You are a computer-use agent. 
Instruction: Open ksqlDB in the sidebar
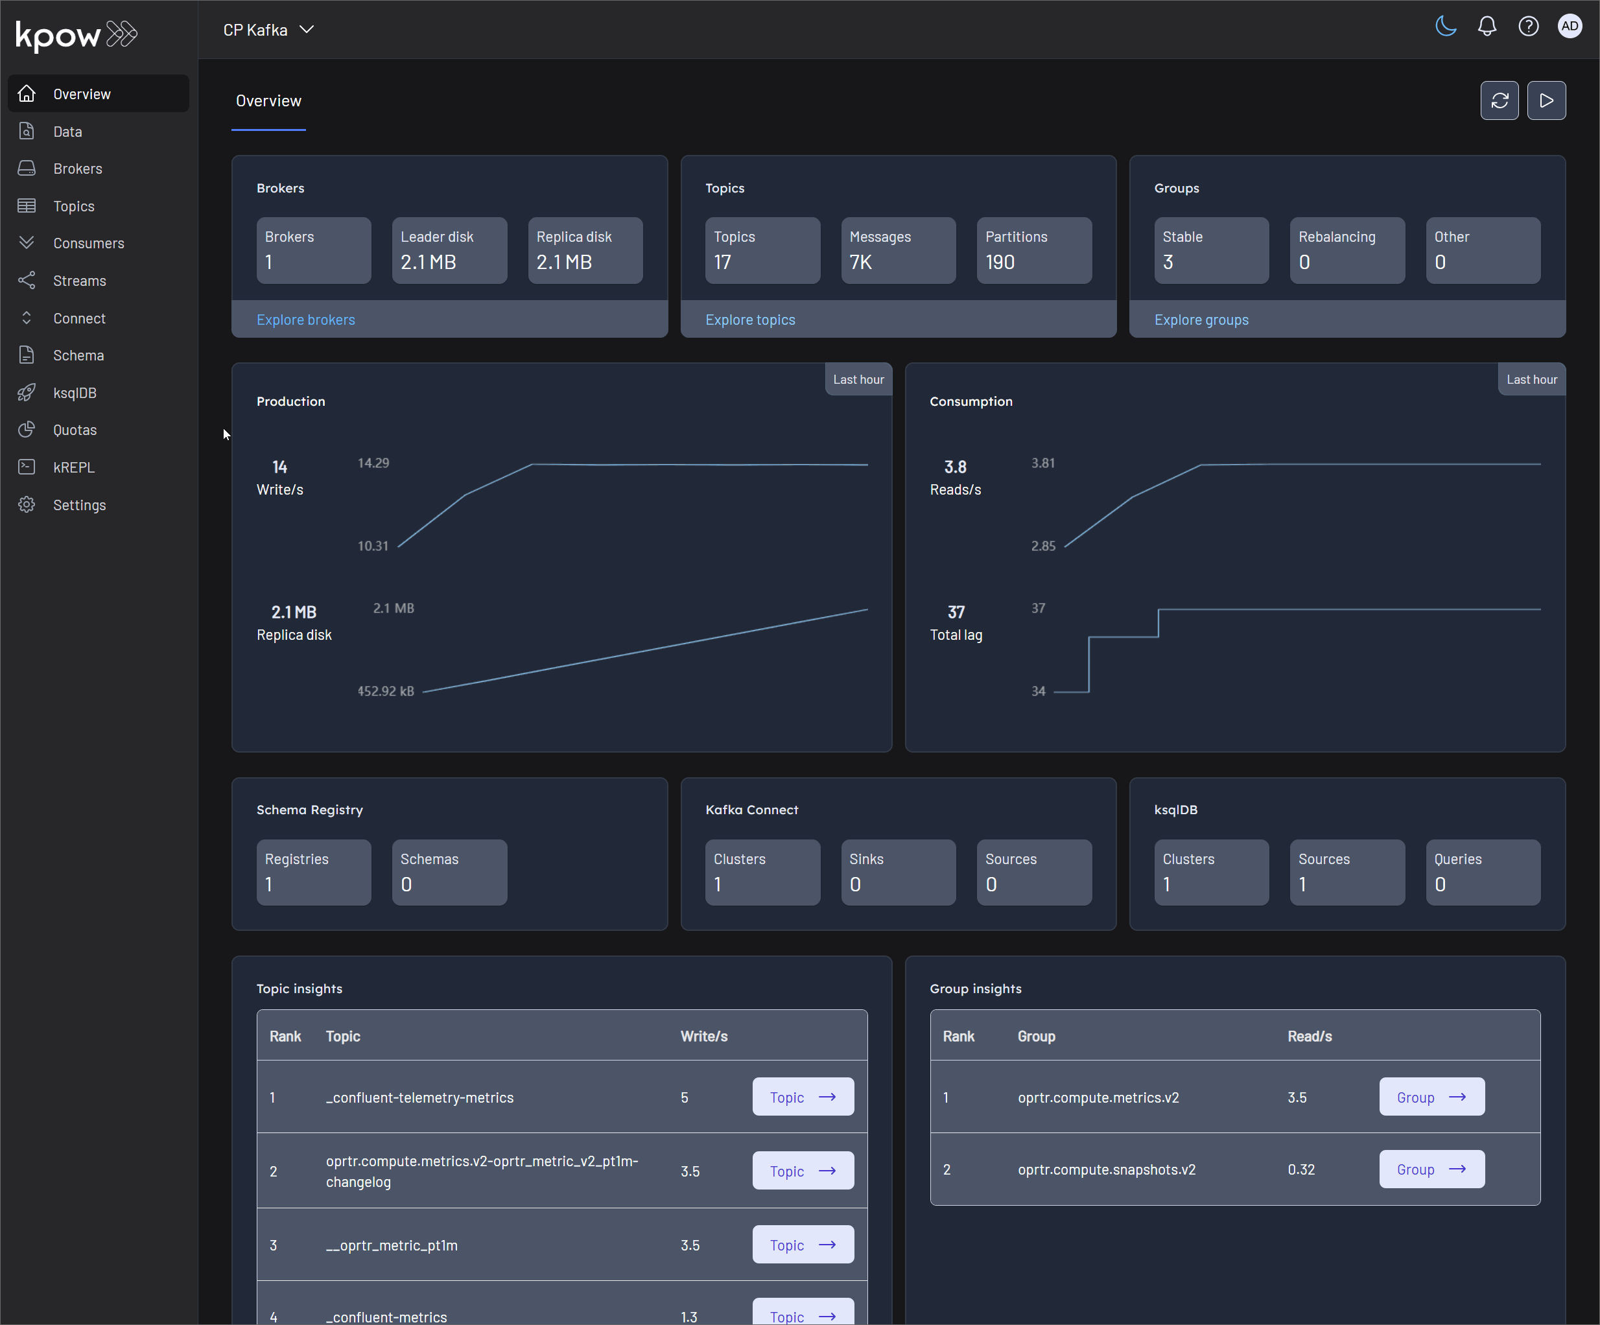(99, 392)
